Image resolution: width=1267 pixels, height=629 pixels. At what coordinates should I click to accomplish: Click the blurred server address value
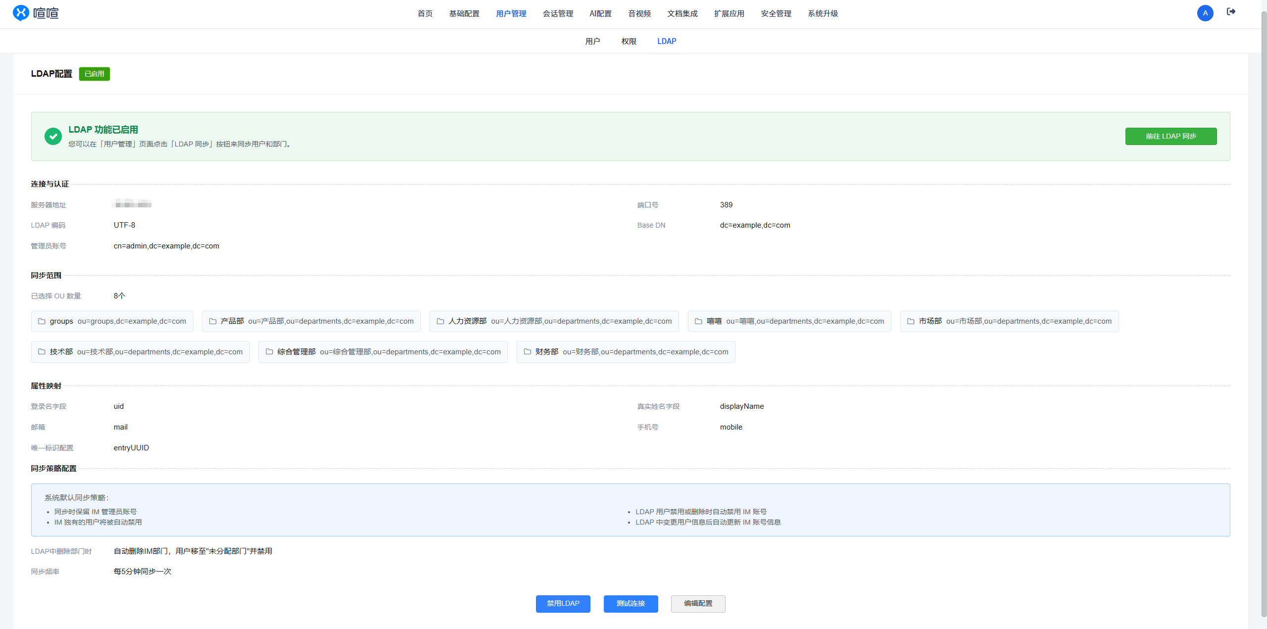[132, 204]
